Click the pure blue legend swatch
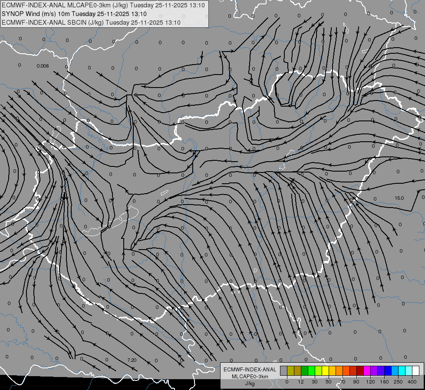Viewport: 425px width, 390px height. 388,371
